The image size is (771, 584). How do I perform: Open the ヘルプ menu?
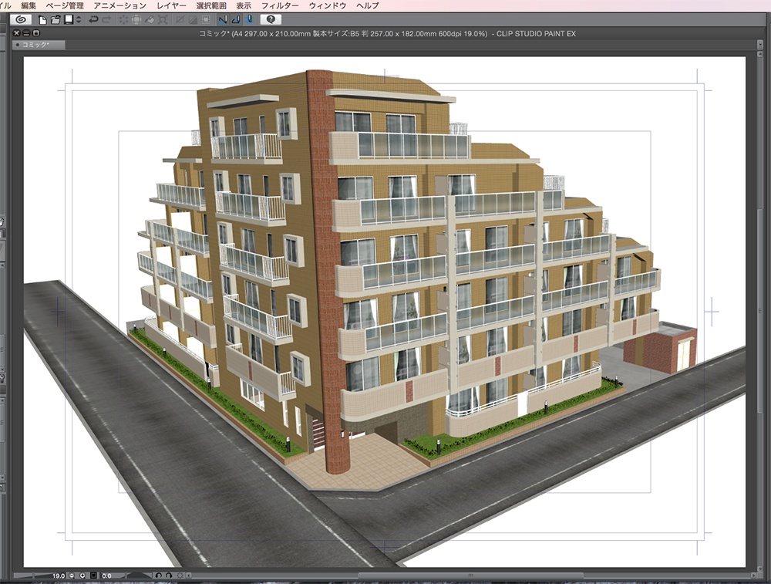tap(368, 5)
